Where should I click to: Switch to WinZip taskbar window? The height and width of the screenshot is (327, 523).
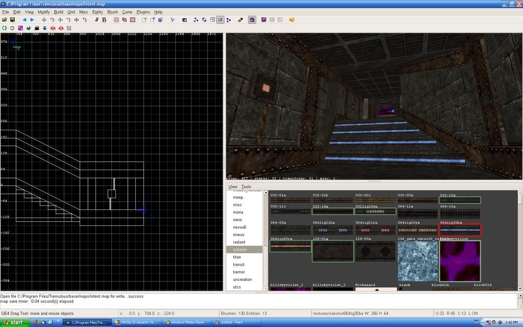pyautogui.click(x=136, y=322)
